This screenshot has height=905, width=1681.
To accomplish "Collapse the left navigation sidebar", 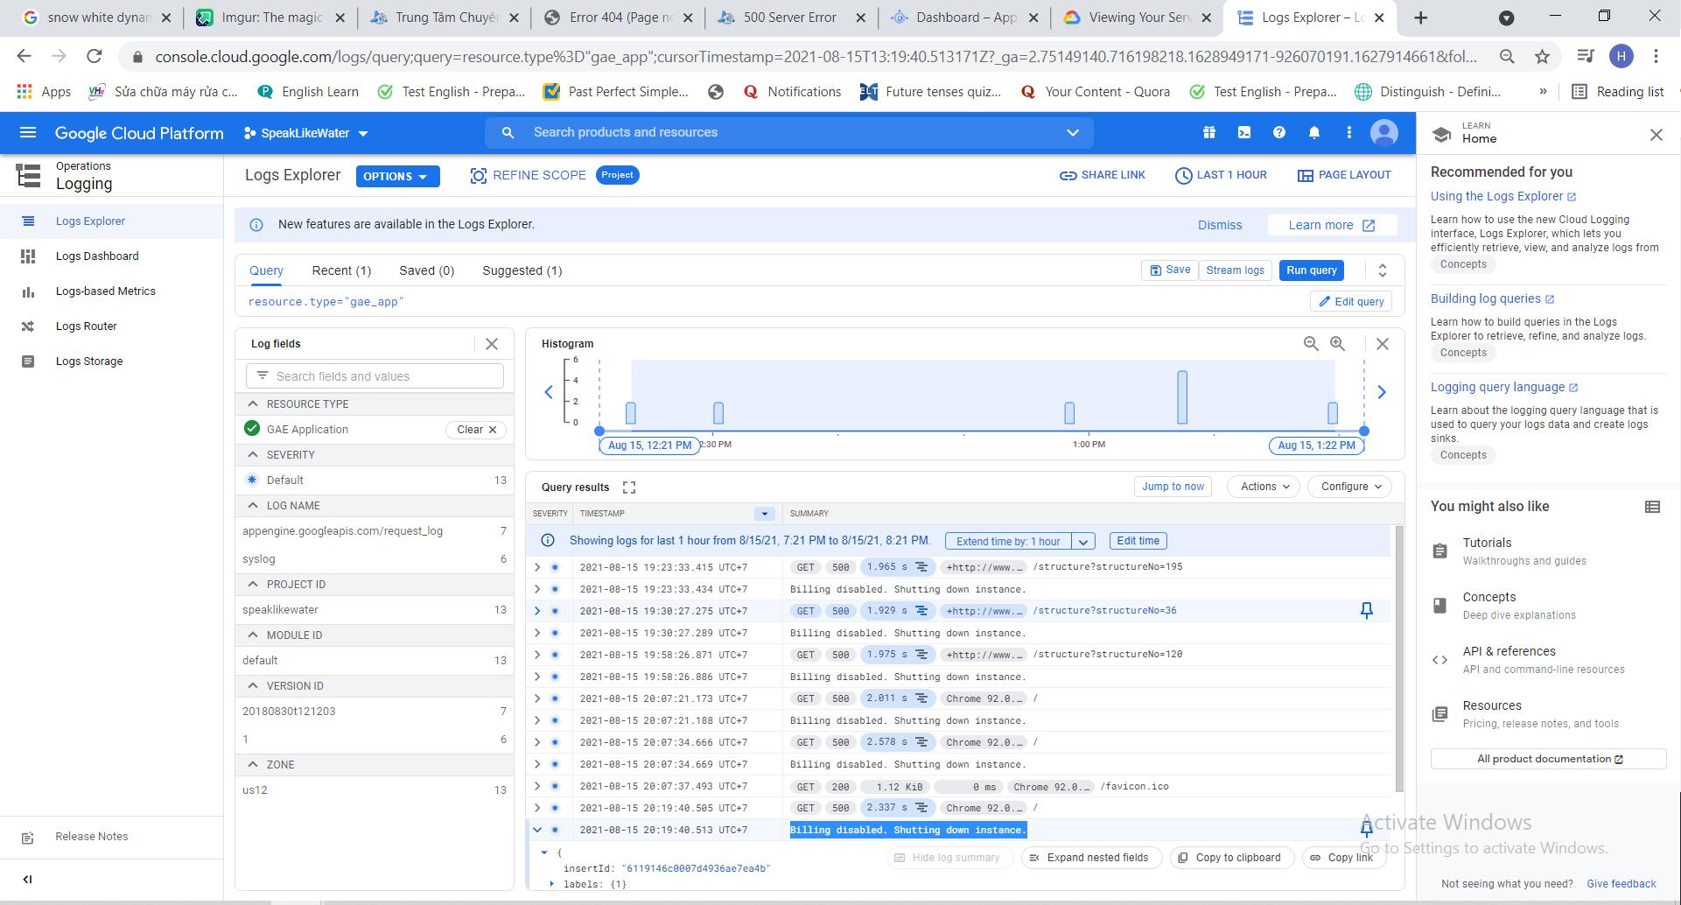I will click(x=28, y=880).
